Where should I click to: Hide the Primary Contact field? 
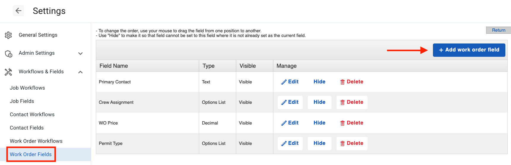[x=319, y=82]
